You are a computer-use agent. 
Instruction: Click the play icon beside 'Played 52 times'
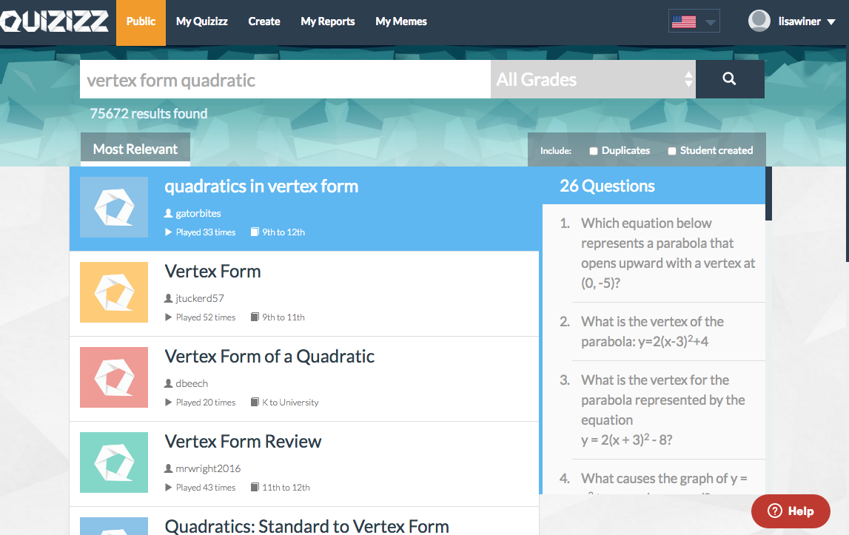169,317
